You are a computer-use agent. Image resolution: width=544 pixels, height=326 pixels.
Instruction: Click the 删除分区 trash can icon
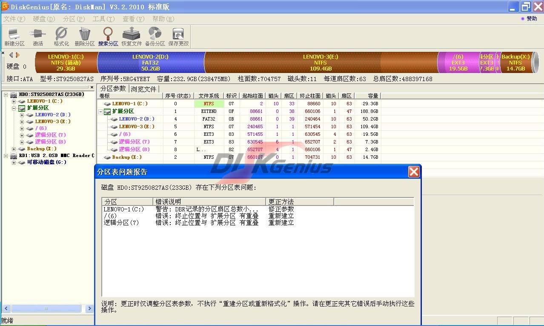(85, 37)
